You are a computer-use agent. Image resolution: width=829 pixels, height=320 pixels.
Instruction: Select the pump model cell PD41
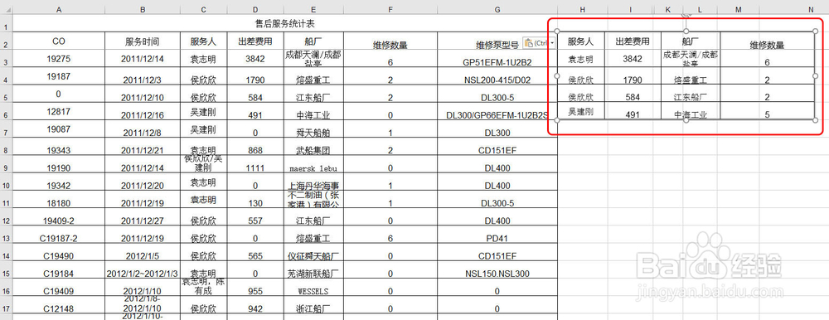tap(497, 235)
